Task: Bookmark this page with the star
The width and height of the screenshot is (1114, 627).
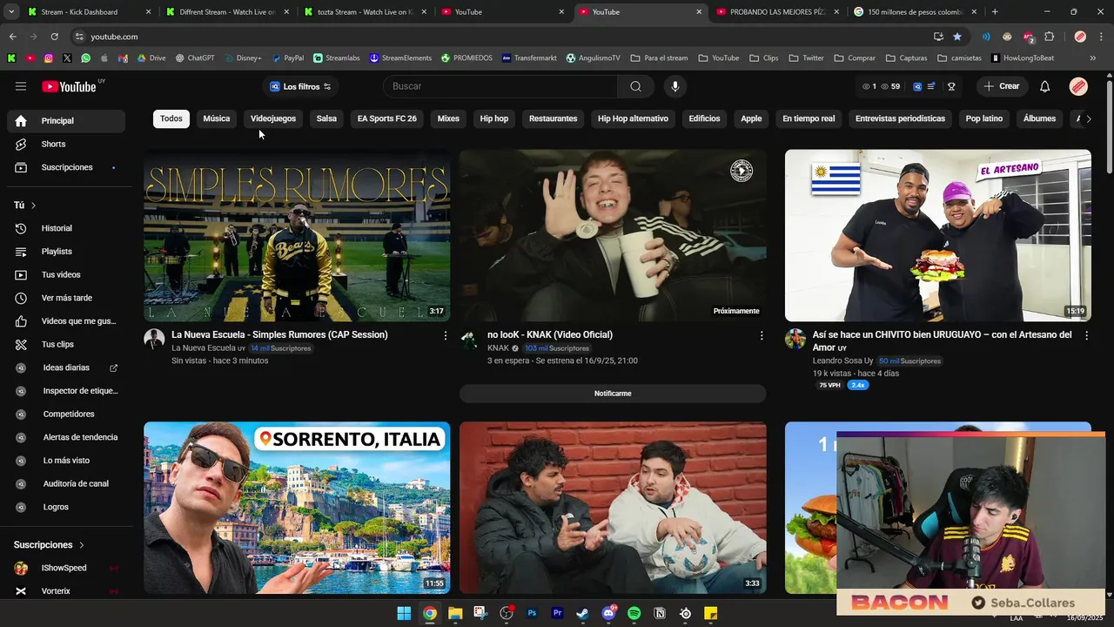Action: coord(957,37)
